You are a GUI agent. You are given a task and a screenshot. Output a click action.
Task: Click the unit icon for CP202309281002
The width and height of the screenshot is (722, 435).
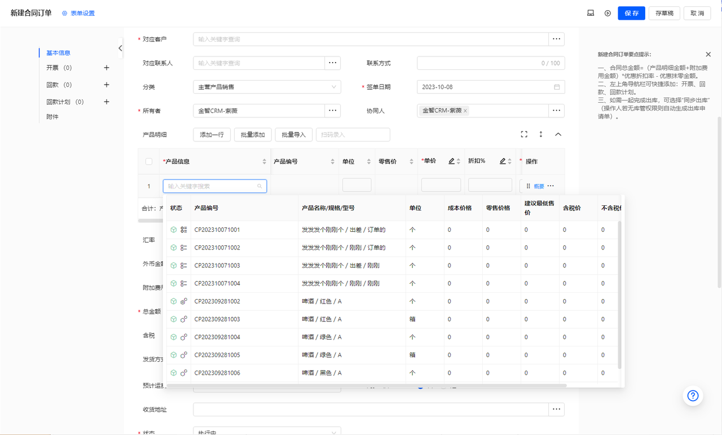point(184,301)
